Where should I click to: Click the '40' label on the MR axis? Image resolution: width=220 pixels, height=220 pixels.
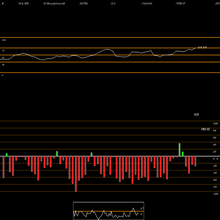coord(215,145)
